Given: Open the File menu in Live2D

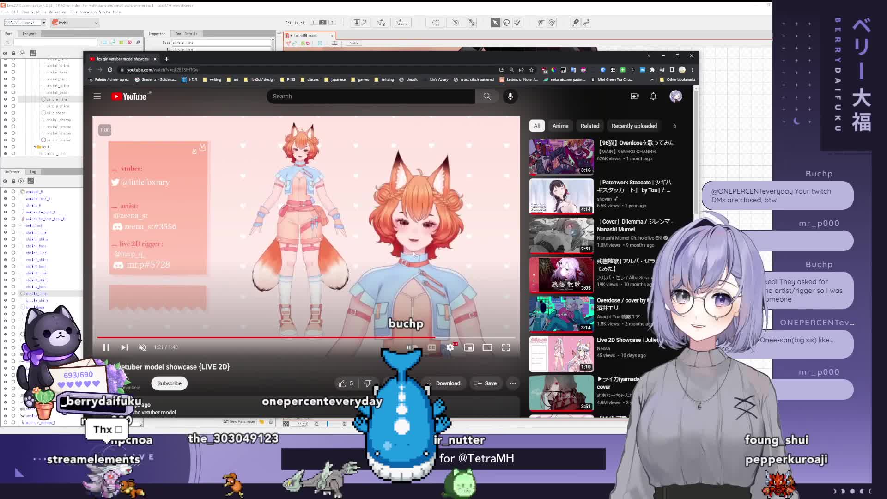Looking at the screenshot, I should [x=4, y=12].
